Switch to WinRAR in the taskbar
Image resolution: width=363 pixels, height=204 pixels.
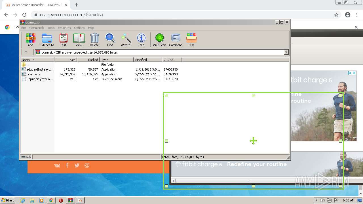(x=70, y=200)
